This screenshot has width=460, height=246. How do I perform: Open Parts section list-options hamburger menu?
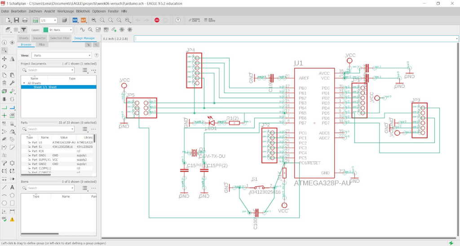pyautogui.click(x=85, y=129)
